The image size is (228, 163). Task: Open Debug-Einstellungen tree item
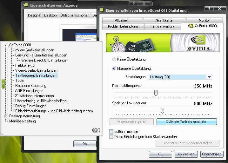point(31,106)
